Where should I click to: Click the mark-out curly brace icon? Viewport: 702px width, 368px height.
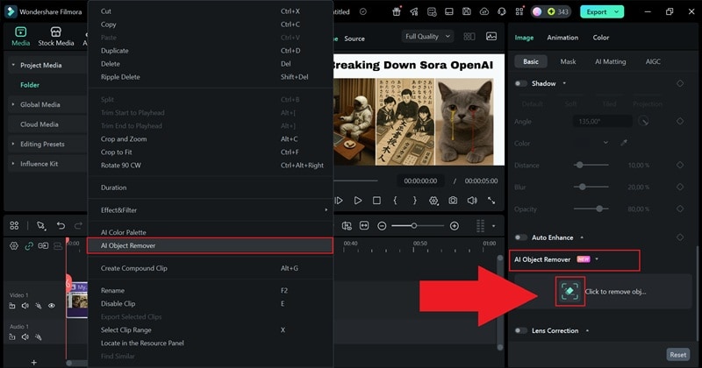tap(414, 201)
